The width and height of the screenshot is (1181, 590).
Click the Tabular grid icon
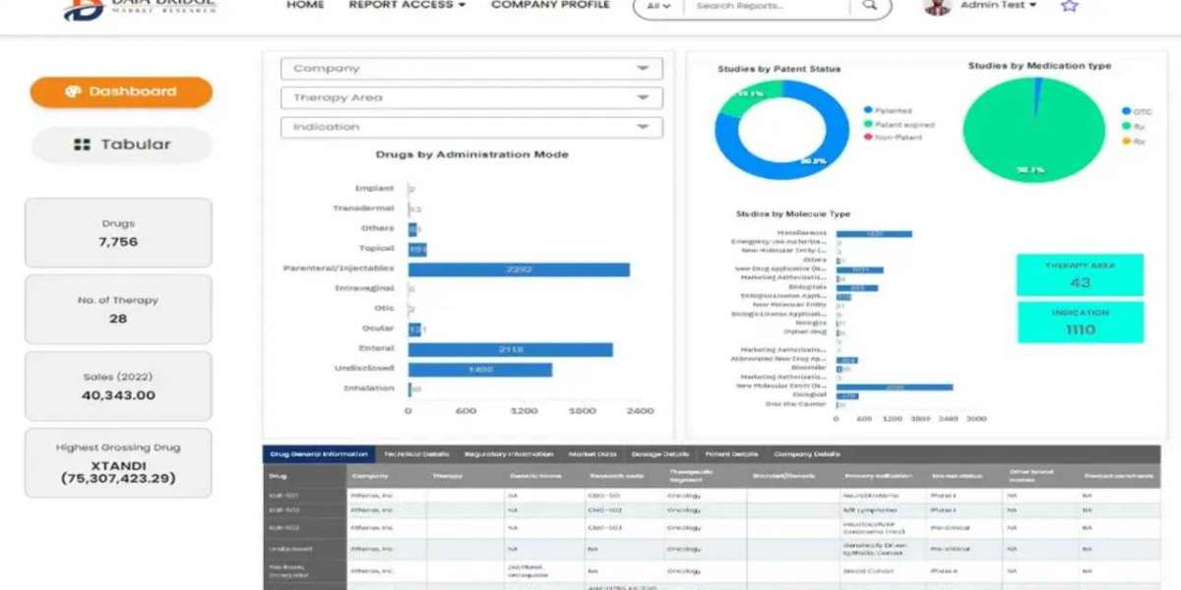point(83,145)
